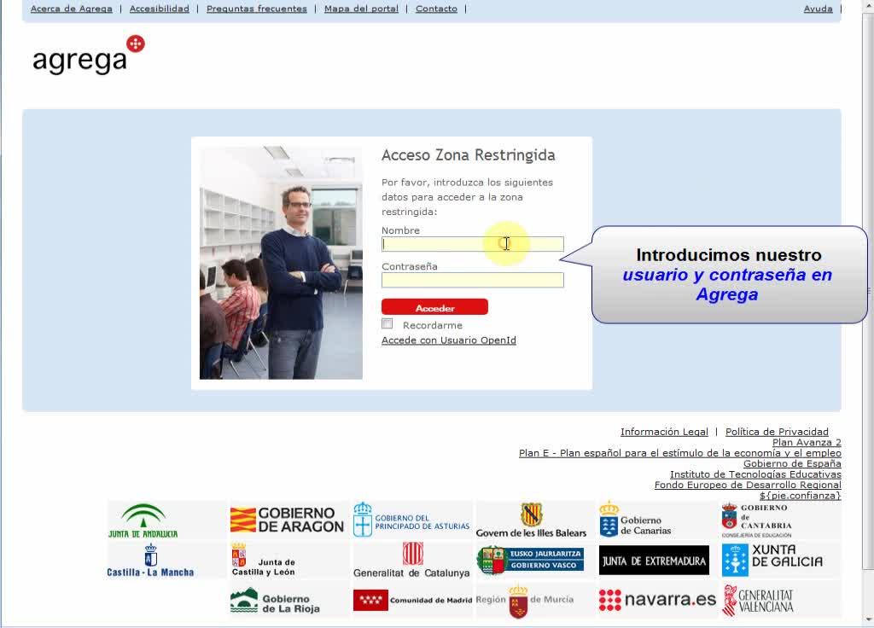Viewport: 874px width, 628px height.
Task: Focus the Nombre input field
Action: [473, 244]
